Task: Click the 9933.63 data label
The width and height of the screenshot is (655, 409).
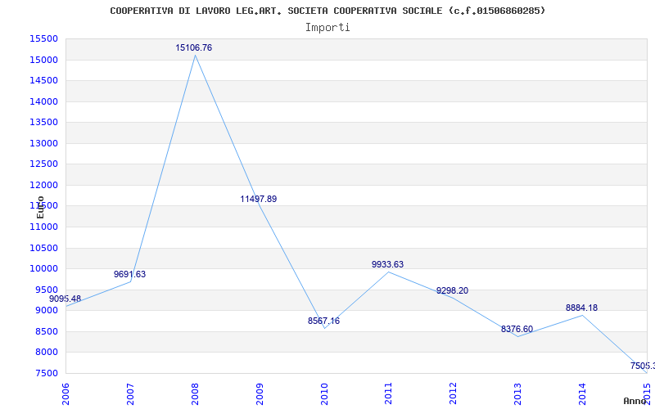Action: pos(387,264)
